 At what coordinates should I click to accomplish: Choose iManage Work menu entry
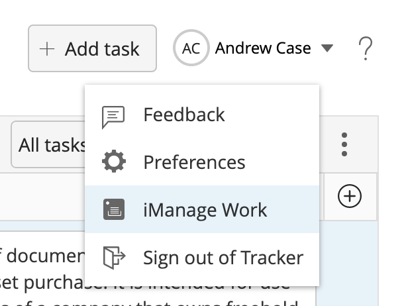[205, 210]
